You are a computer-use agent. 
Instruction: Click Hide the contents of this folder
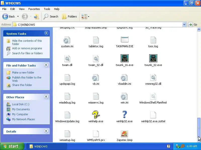pos(27,42)
